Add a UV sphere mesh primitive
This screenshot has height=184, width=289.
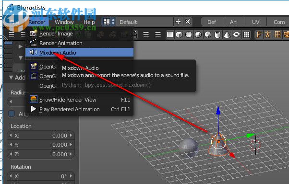(x=198, y=34)
